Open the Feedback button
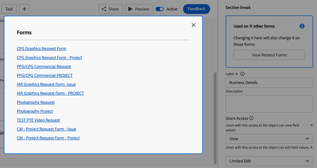Image resolution: width=317 pixels, height=168 pixels. tap(196, 9)
